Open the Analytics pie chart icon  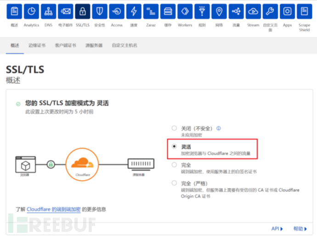click(x=31, y=11)
